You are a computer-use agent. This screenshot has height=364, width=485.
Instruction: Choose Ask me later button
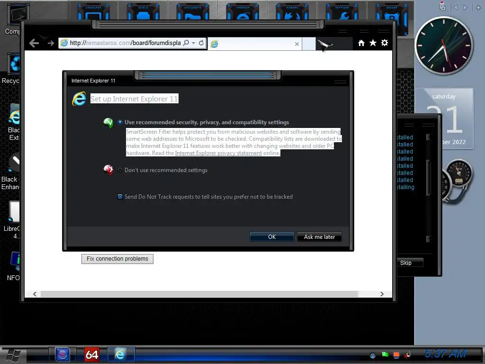(319, 237)
